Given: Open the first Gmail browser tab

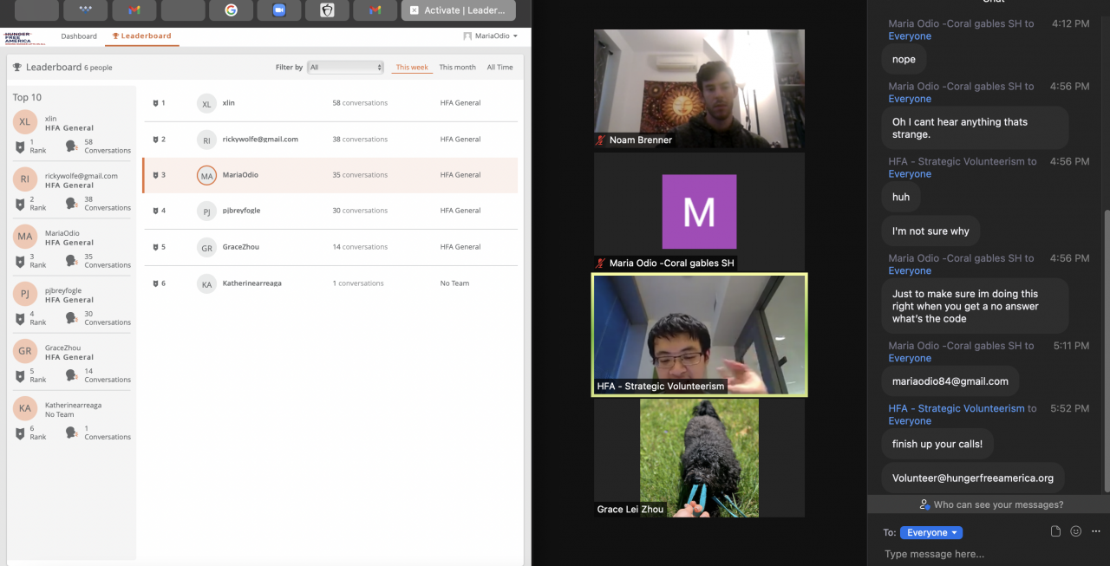Looking at the screenshot, I should pos(134,10).
